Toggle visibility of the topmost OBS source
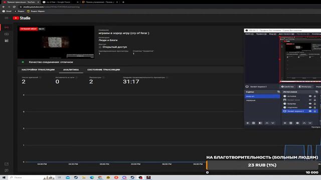 [310, 96]
